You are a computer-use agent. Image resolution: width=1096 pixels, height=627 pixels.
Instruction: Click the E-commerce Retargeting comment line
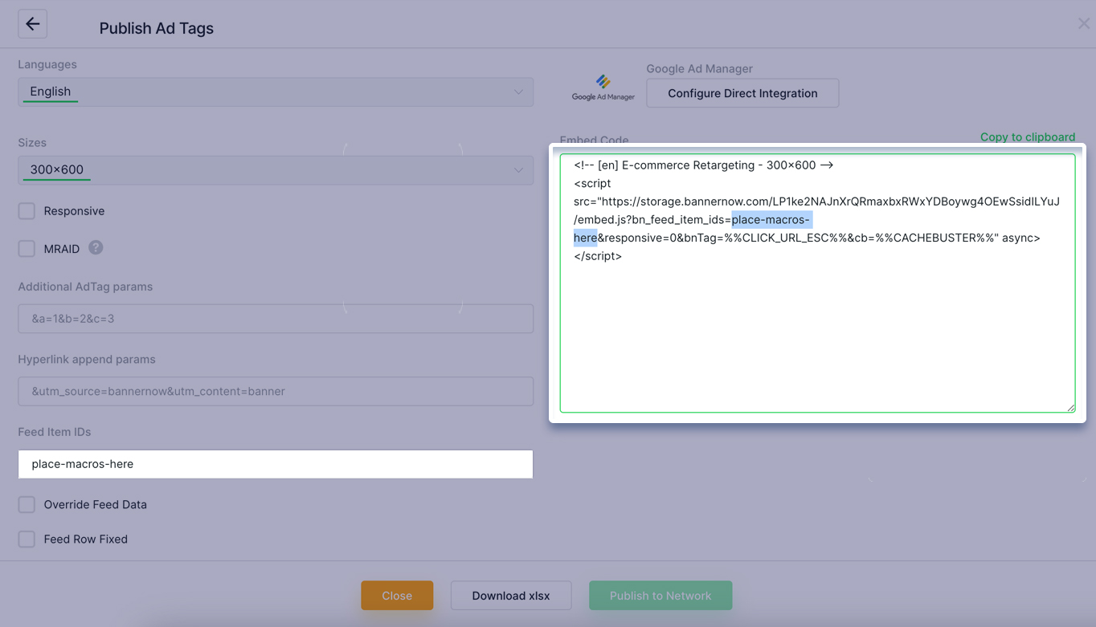[x=703, y=165]
